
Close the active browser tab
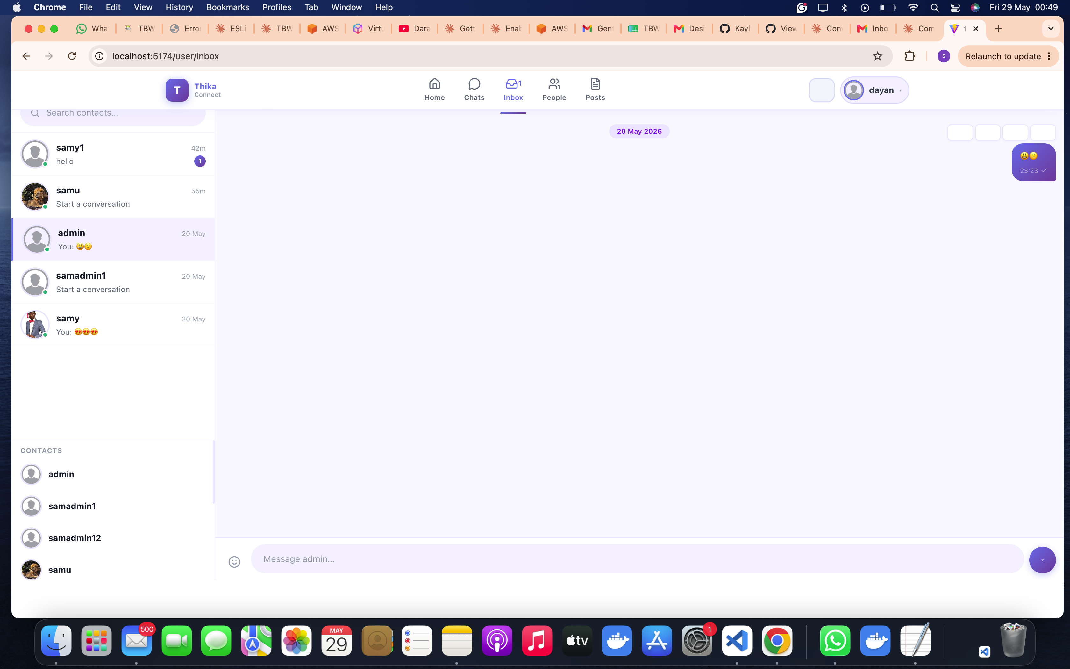pos(976,29)
